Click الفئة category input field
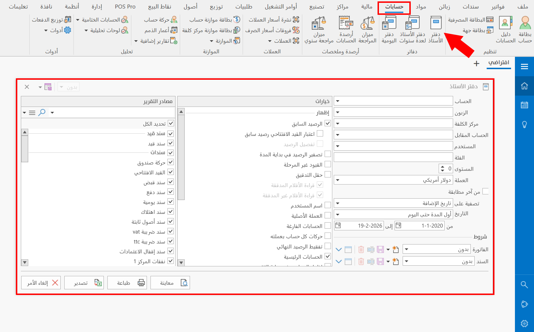This screenshot has height=332, width=534. (x=393, y=157)
